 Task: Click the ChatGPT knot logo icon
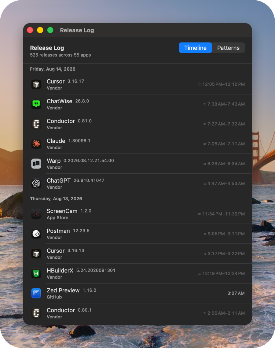pyautogui.click(x=36, y=183)
